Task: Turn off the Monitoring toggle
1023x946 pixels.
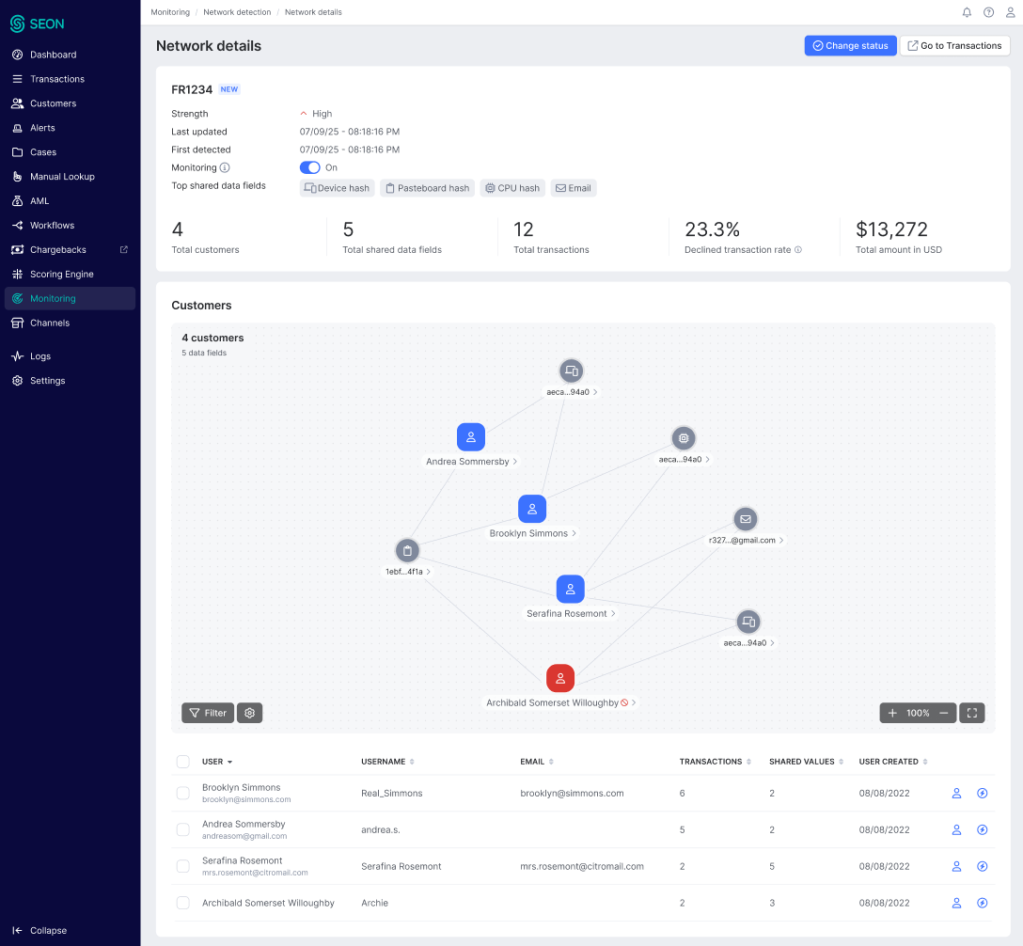Action: pos(309,167)
